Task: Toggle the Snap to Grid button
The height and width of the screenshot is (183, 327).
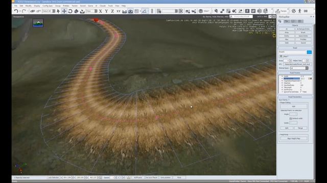Action: (x=136, y=11)
